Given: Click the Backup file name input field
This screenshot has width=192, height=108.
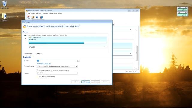Looking at the screenshot, I should pyautogui.click(x=57, y=73).
